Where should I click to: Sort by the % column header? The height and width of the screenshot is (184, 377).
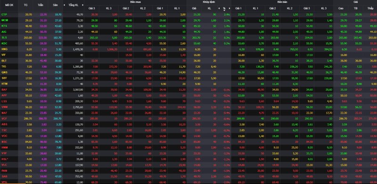point(224,8)
